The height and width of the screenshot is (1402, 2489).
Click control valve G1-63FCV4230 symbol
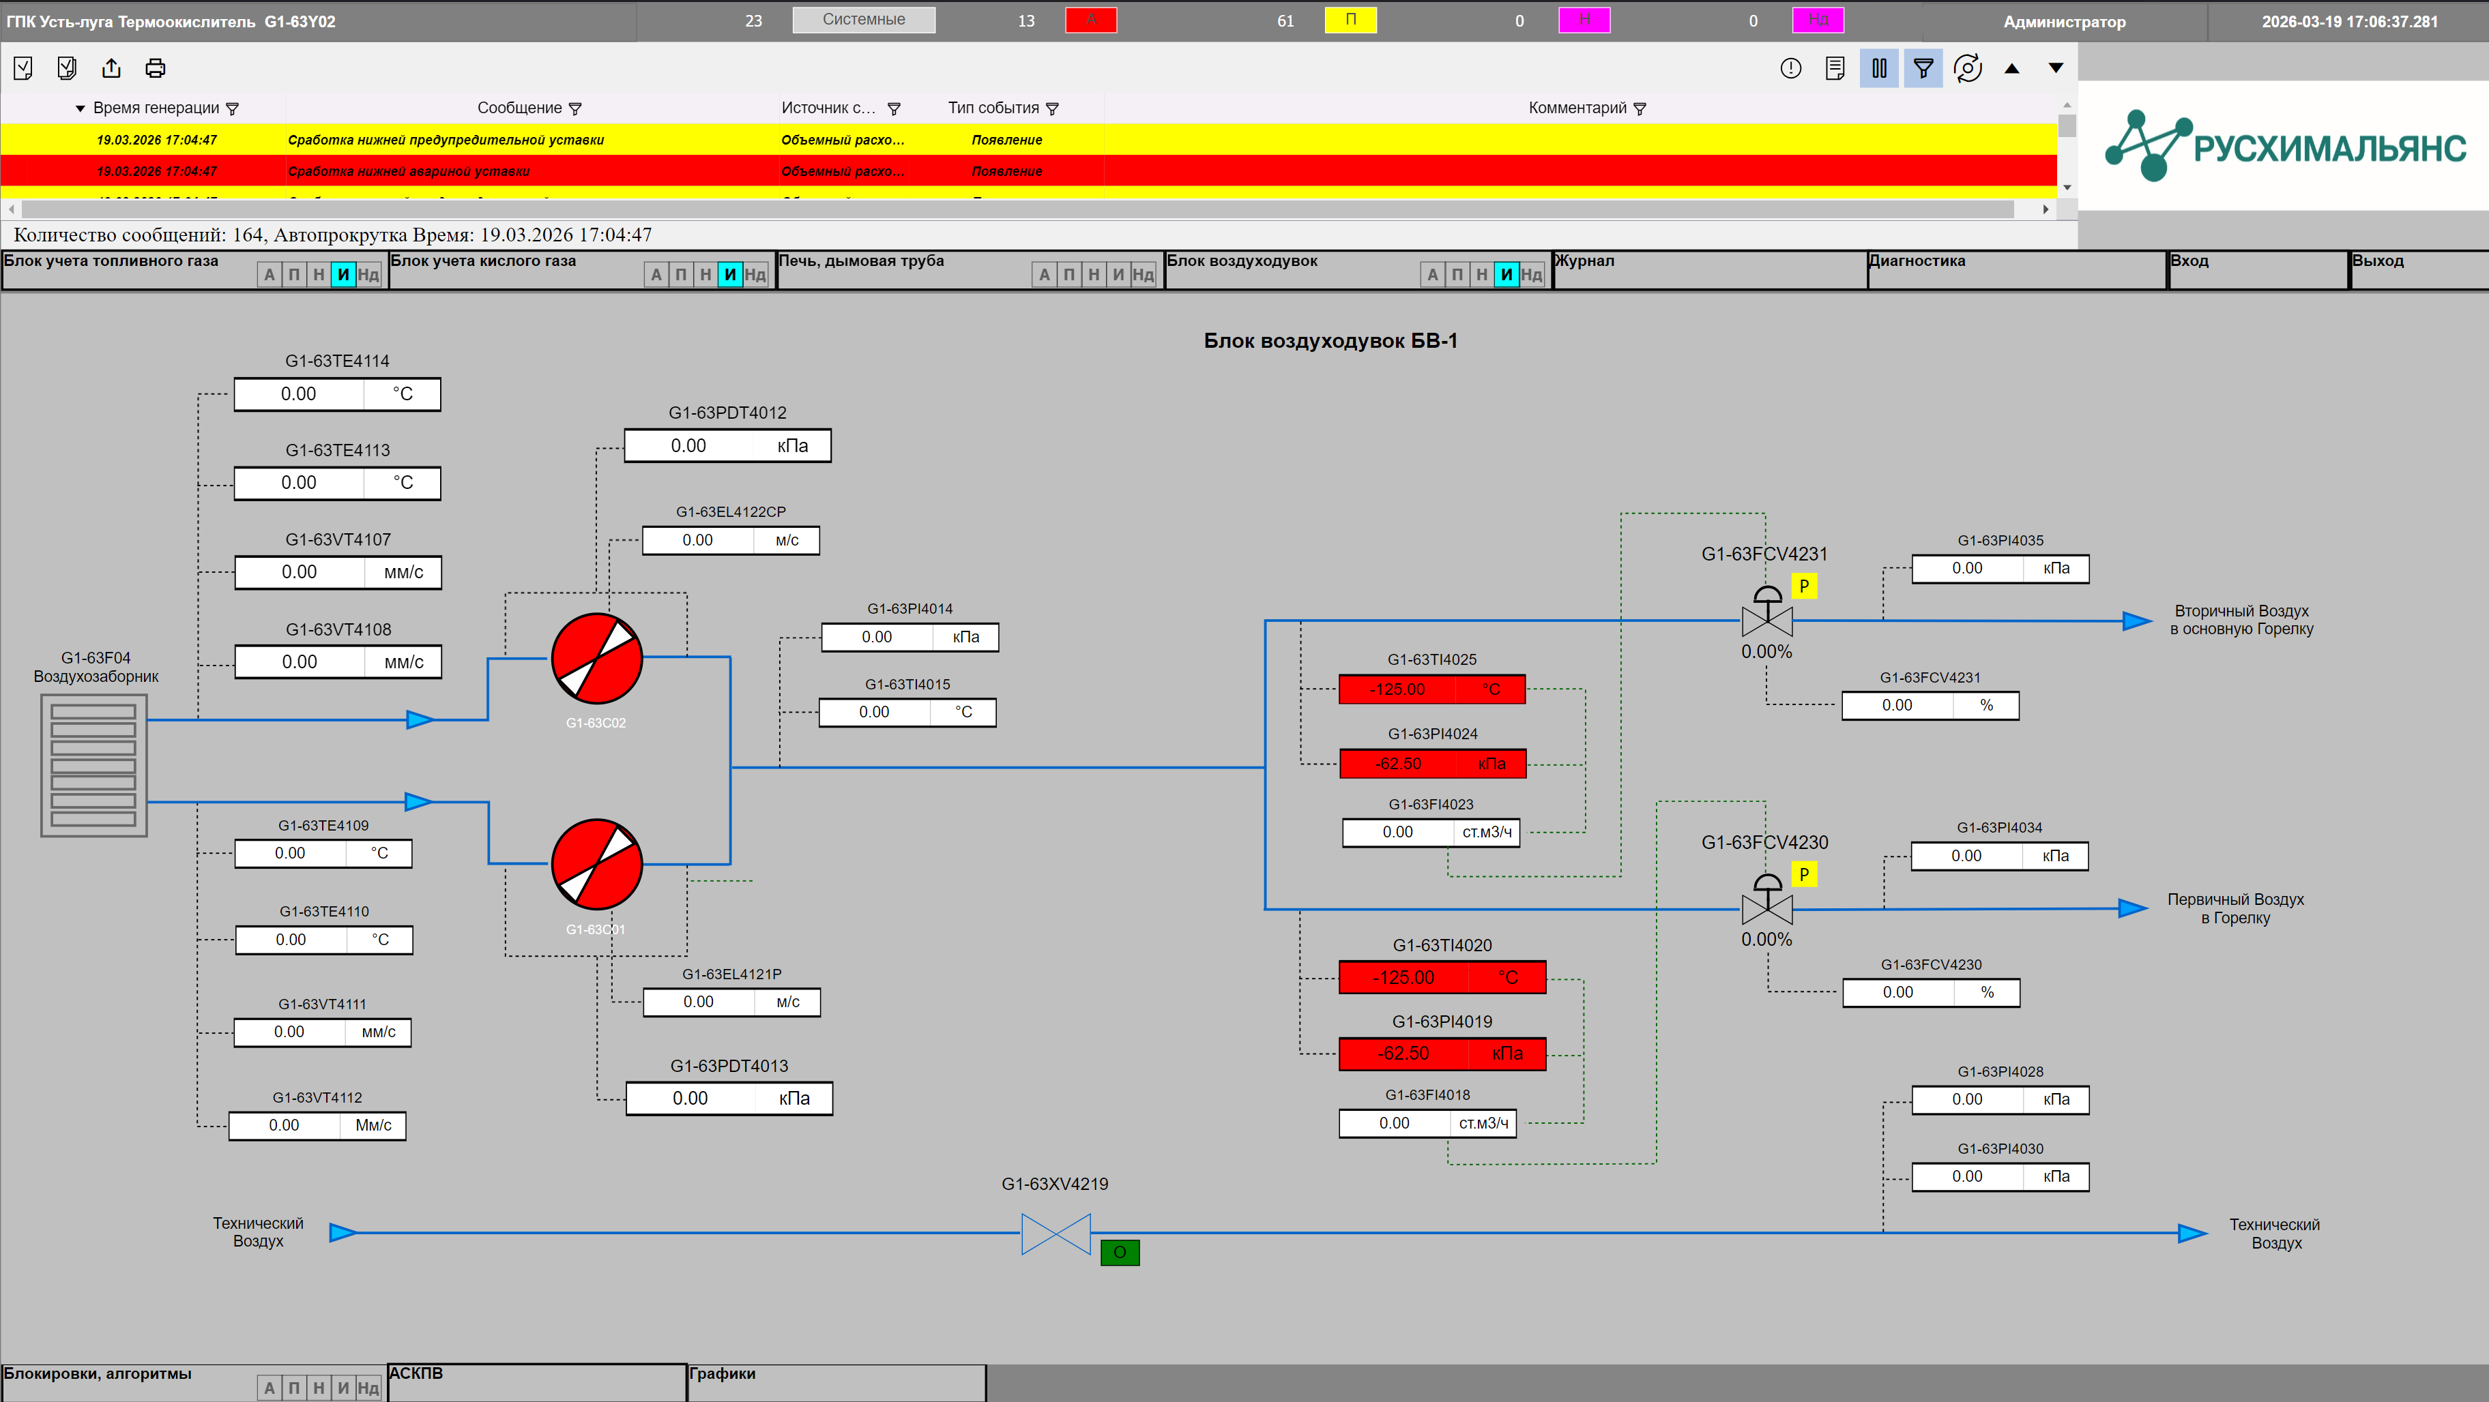click(1767, 900)
